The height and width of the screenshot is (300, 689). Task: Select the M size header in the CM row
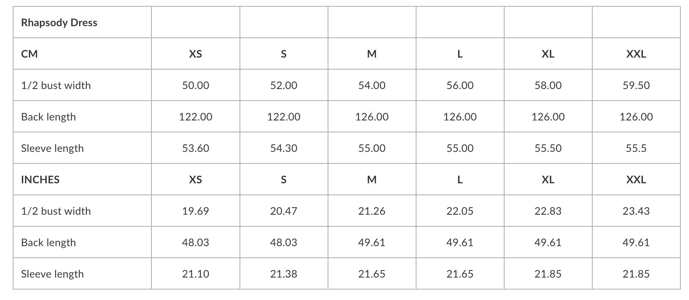pyautogui.click(x=371, y=54)
